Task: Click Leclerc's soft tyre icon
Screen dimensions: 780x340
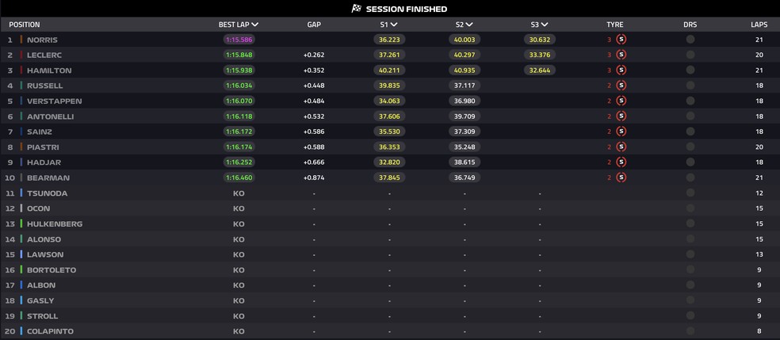Action: pos(621,55)
